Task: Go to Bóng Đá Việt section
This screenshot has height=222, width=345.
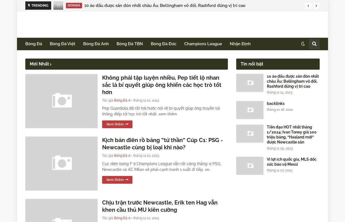Action: click(x=63, y=44)
